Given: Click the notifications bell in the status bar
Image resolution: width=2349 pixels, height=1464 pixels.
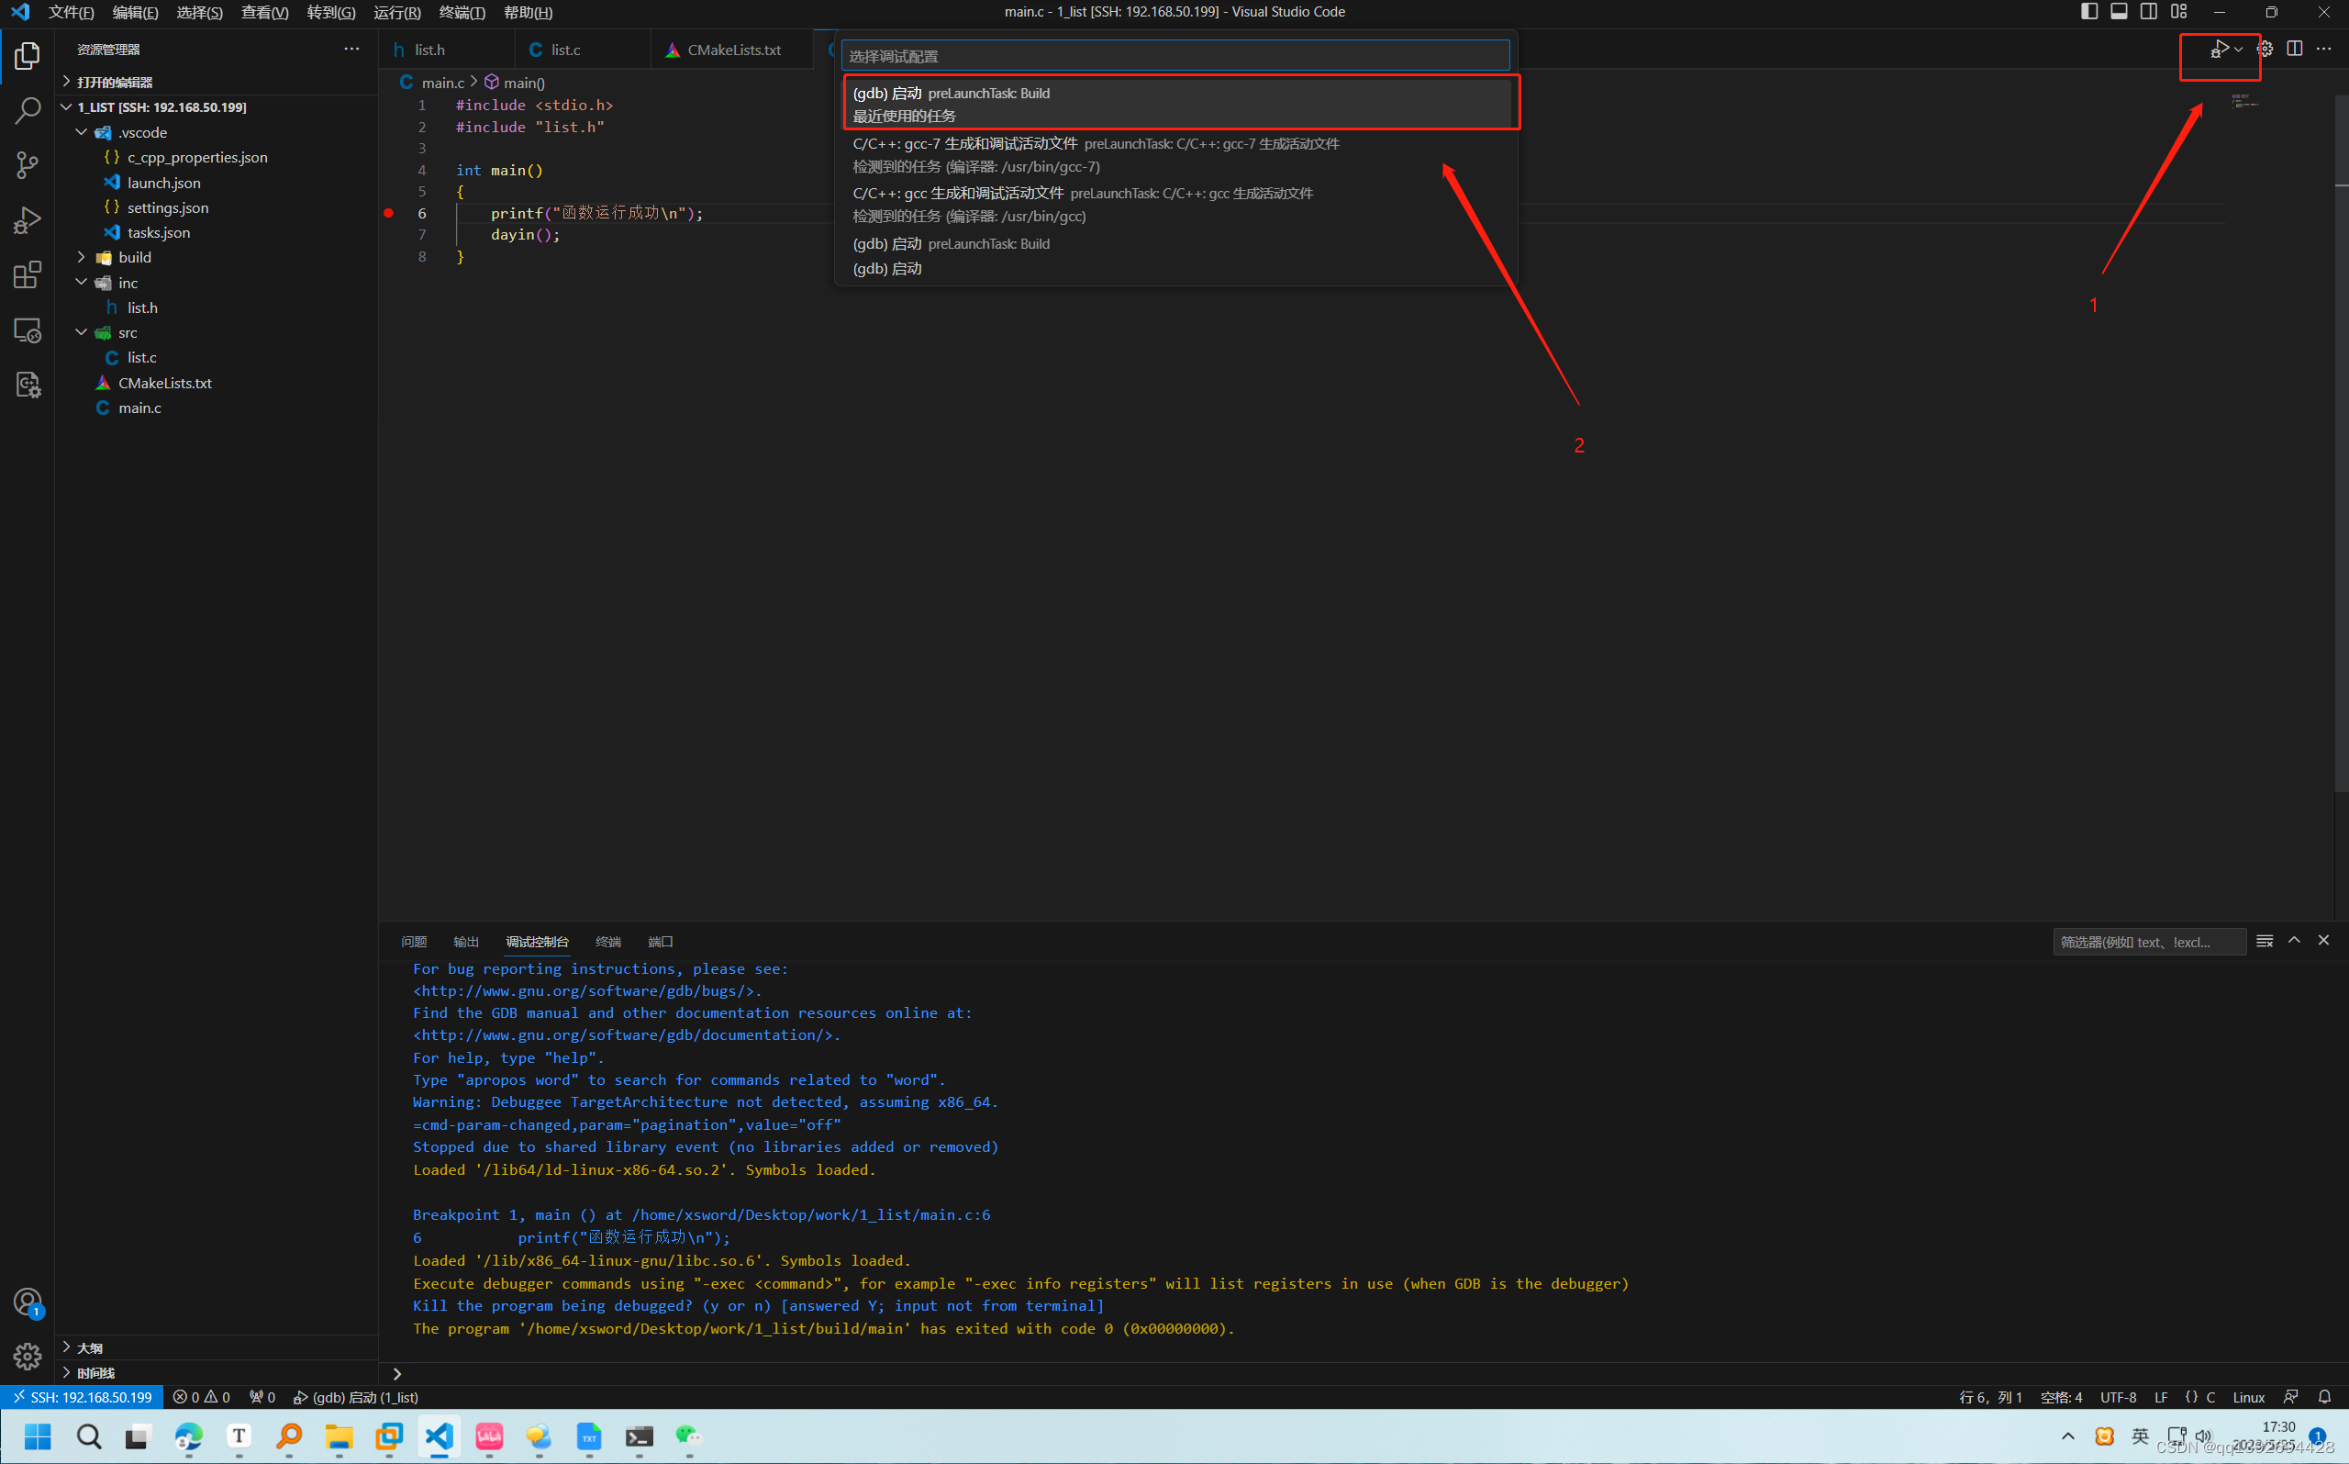Looking at the screenshot, I should [x=2325, y=1396].
